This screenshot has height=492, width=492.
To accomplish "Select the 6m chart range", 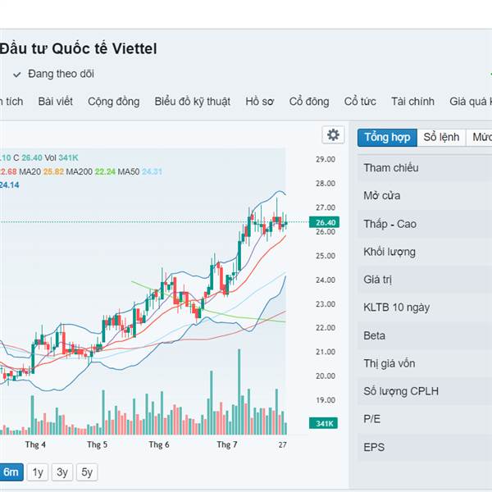I will tap(11, 472).
